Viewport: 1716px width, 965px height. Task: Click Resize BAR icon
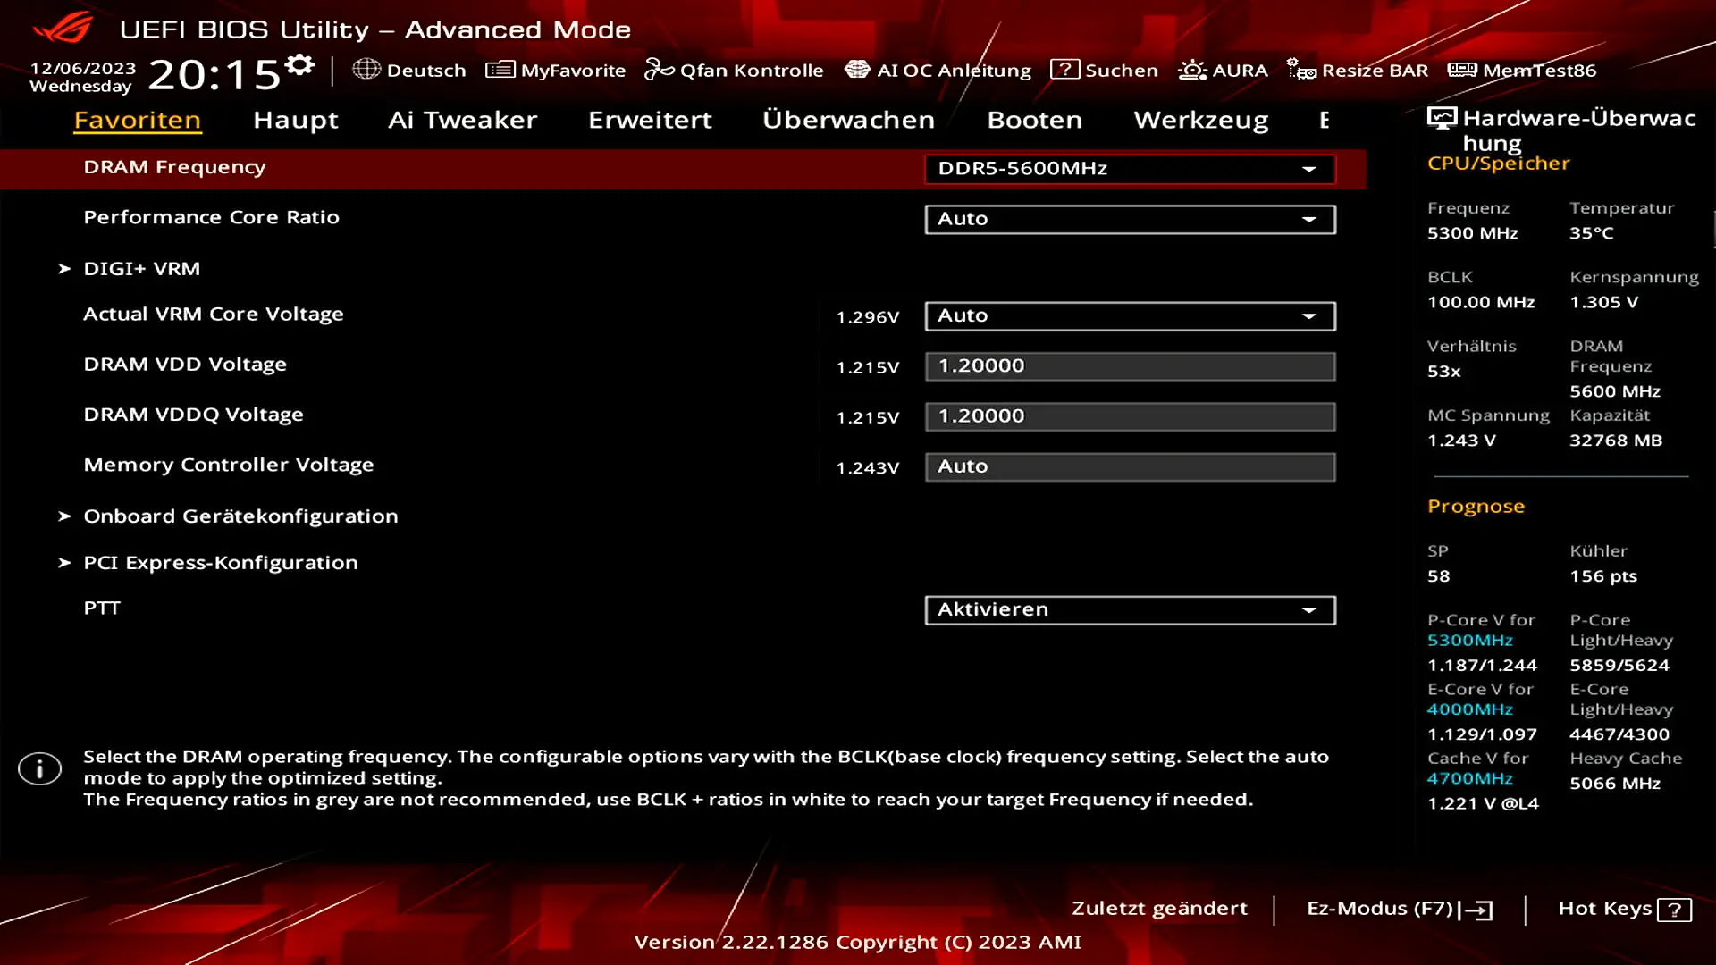click(1301, 70)
